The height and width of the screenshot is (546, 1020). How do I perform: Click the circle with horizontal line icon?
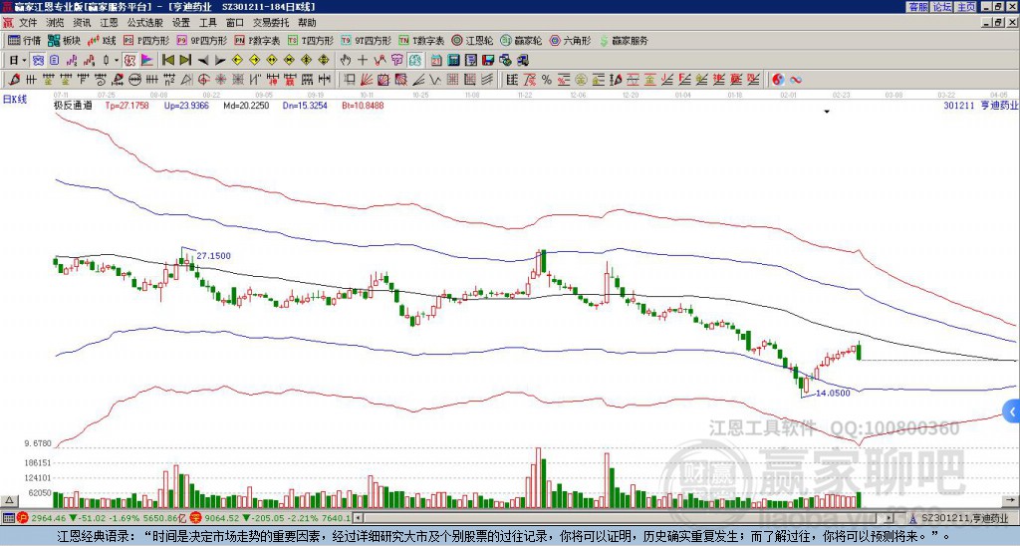(134, 80)
